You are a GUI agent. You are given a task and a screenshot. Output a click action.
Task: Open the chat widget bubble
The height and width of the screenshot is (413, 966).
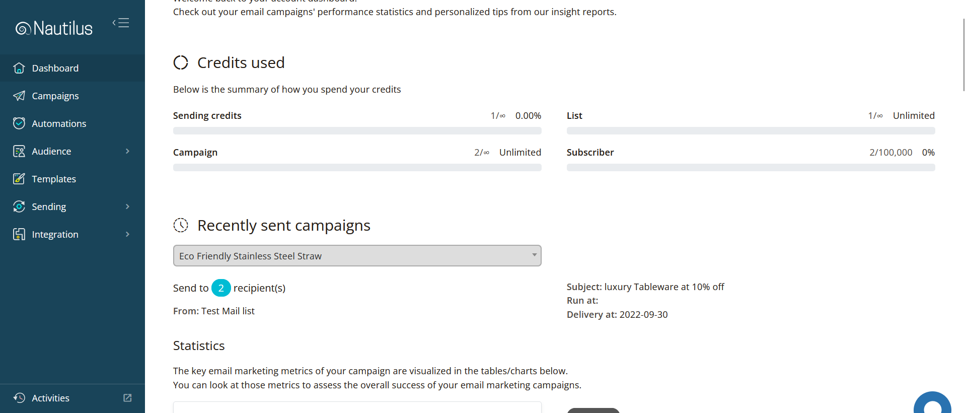932,405
